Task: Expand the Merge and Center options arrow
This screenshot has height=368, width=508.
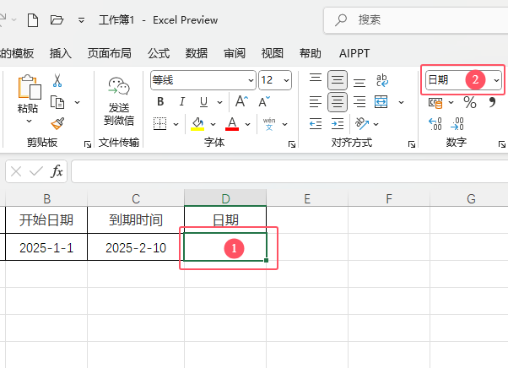Action: tap(401, 102)
